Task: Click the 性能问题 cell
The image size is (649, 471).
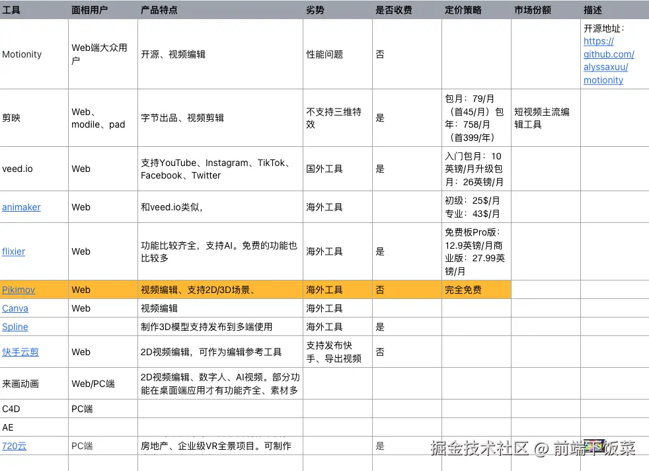Action: coord(338,54)
